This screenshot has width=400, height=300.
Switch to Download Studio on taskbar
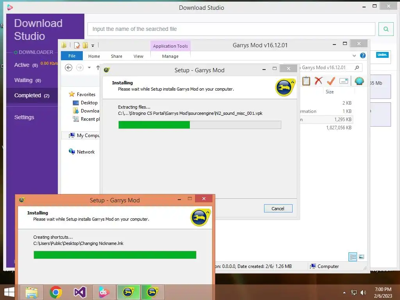104,292
